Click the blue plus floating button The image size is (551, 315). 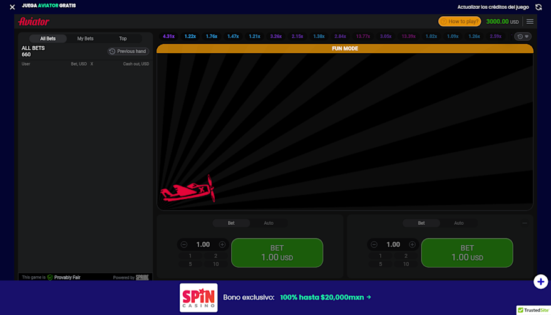coord(540,282)
